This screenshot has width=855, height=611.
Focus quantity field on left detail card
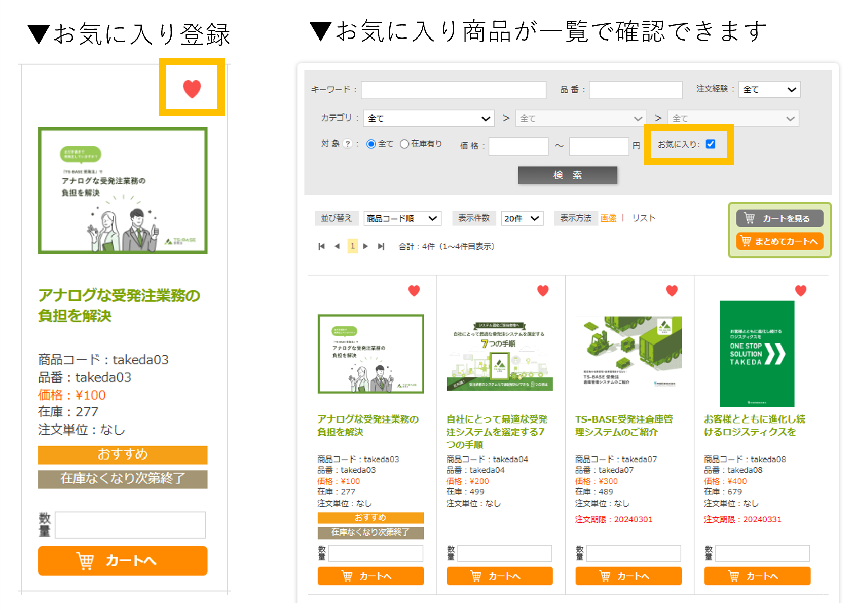(x=130, y=524)
